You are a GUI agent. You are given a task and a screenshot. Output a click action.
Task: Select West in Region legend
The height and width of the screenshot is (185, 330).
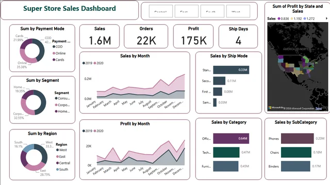[61, 150]
